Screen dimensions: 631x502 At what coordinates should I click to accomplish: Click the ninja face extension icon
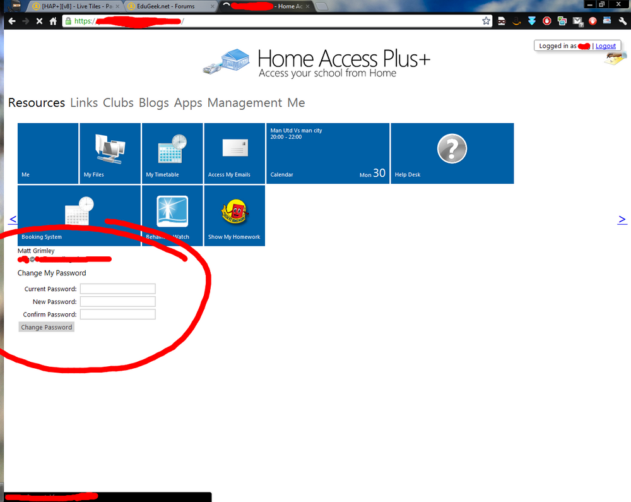(x=502, y=21)
